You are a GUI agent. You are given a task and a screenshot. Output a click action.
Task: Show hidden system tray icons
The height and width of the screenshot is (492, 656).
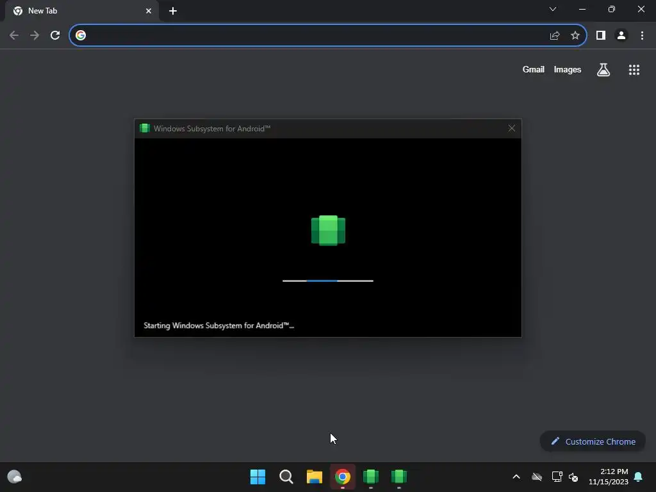point(516,477)
